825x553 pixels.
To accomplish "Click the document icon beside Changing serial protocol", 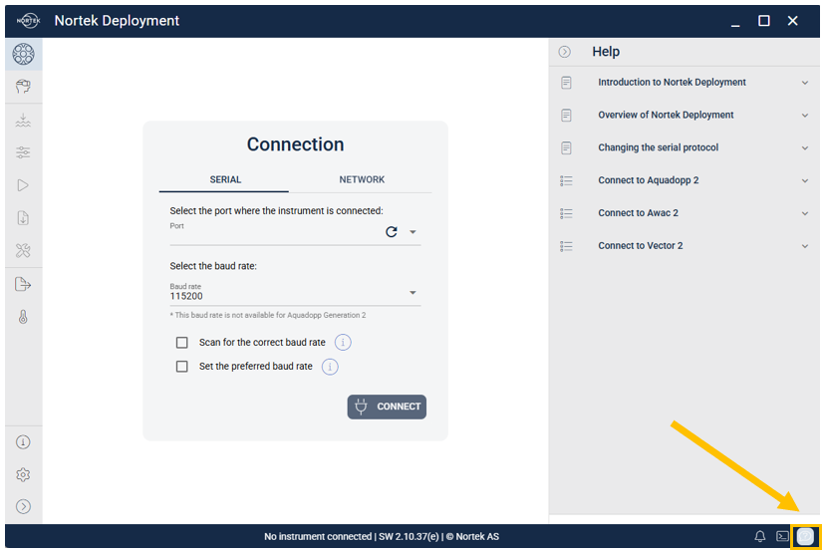I will click(566, 147).
